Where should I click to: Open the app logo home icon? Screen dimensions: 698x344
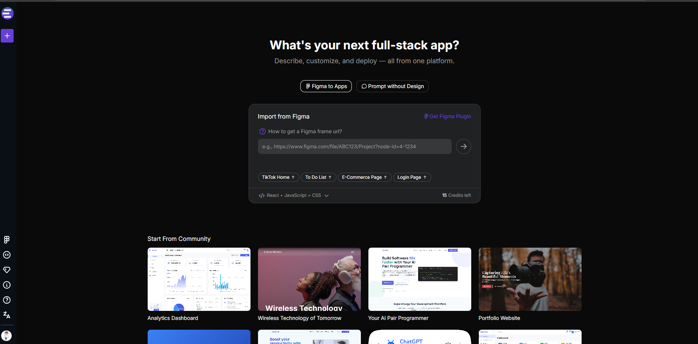tap(7, 14)
